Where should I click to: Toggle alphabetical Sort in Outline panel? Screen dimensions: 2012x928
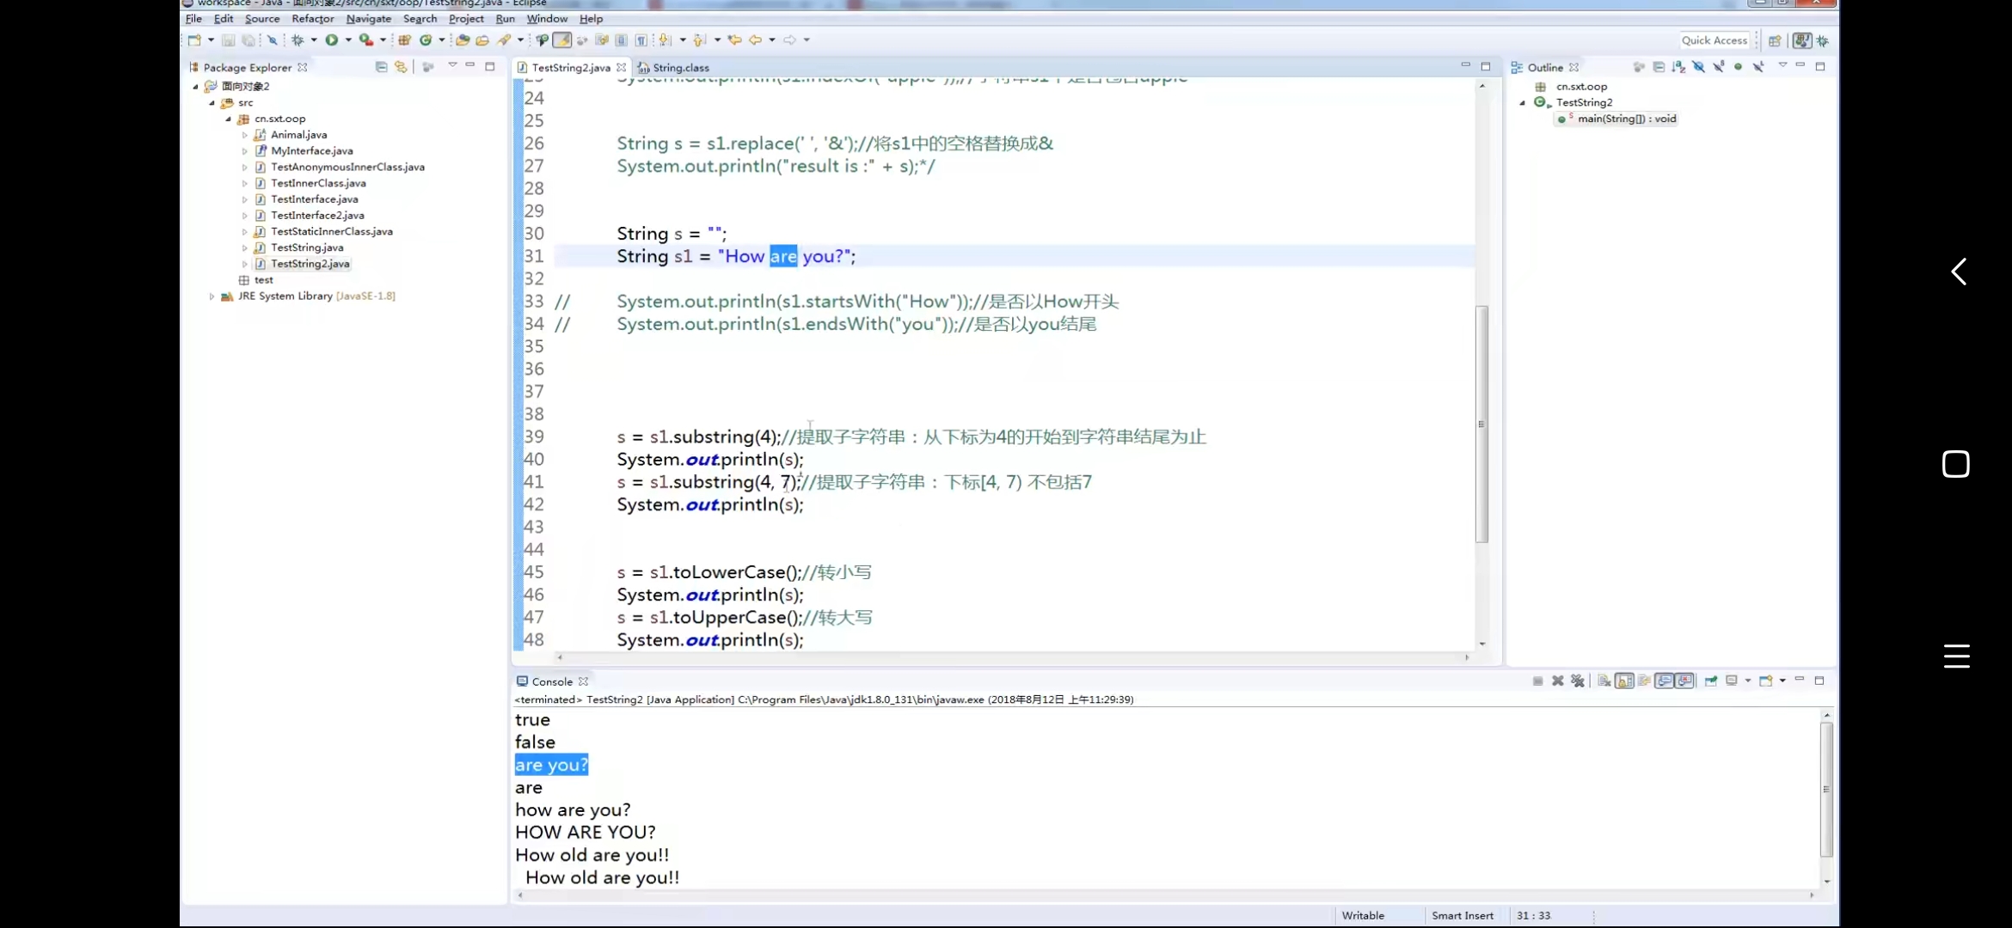[1678, 66]
